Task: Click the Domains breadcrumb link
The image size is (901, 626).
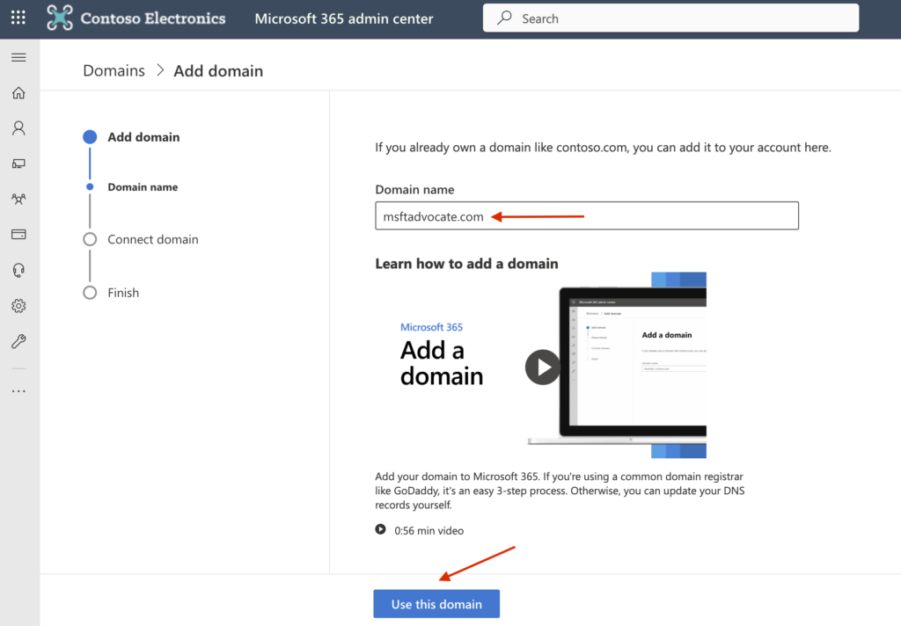Action: 114,71
